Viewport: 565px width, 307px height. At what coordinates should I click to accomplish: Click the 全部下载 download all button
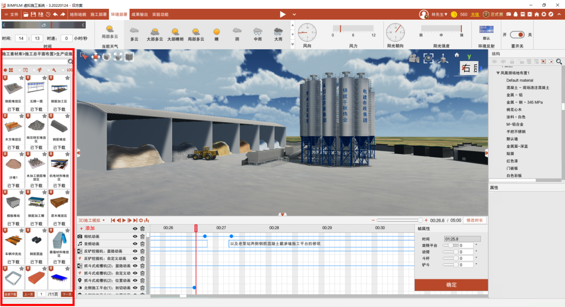pos(10,294)
